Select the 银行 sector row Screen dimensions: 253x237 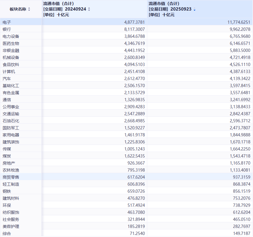click(7, 29)
